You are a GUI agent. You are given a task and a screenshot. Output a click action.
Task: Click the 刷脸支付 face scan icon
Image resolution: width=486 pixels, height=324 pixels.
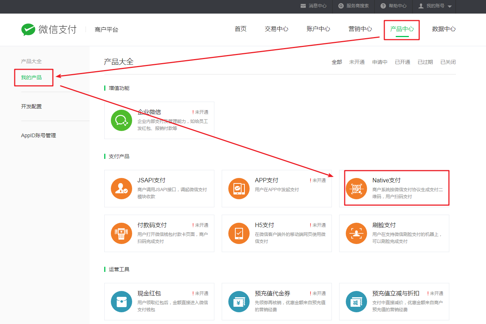356,233
